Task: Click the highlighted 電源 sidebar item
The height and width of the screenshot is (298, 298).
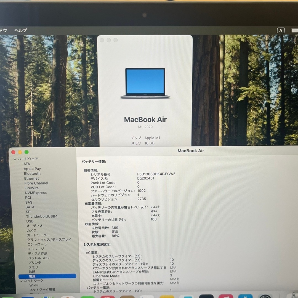Action: pyautogui.click(x=47, y=276)
